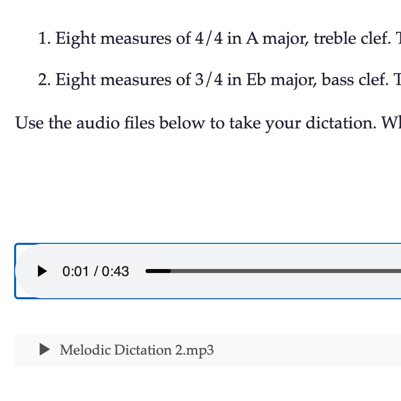The width and height of the screenshot is (401, 401).
Task: Click the "3/4" time signature text
Action: 209,80
